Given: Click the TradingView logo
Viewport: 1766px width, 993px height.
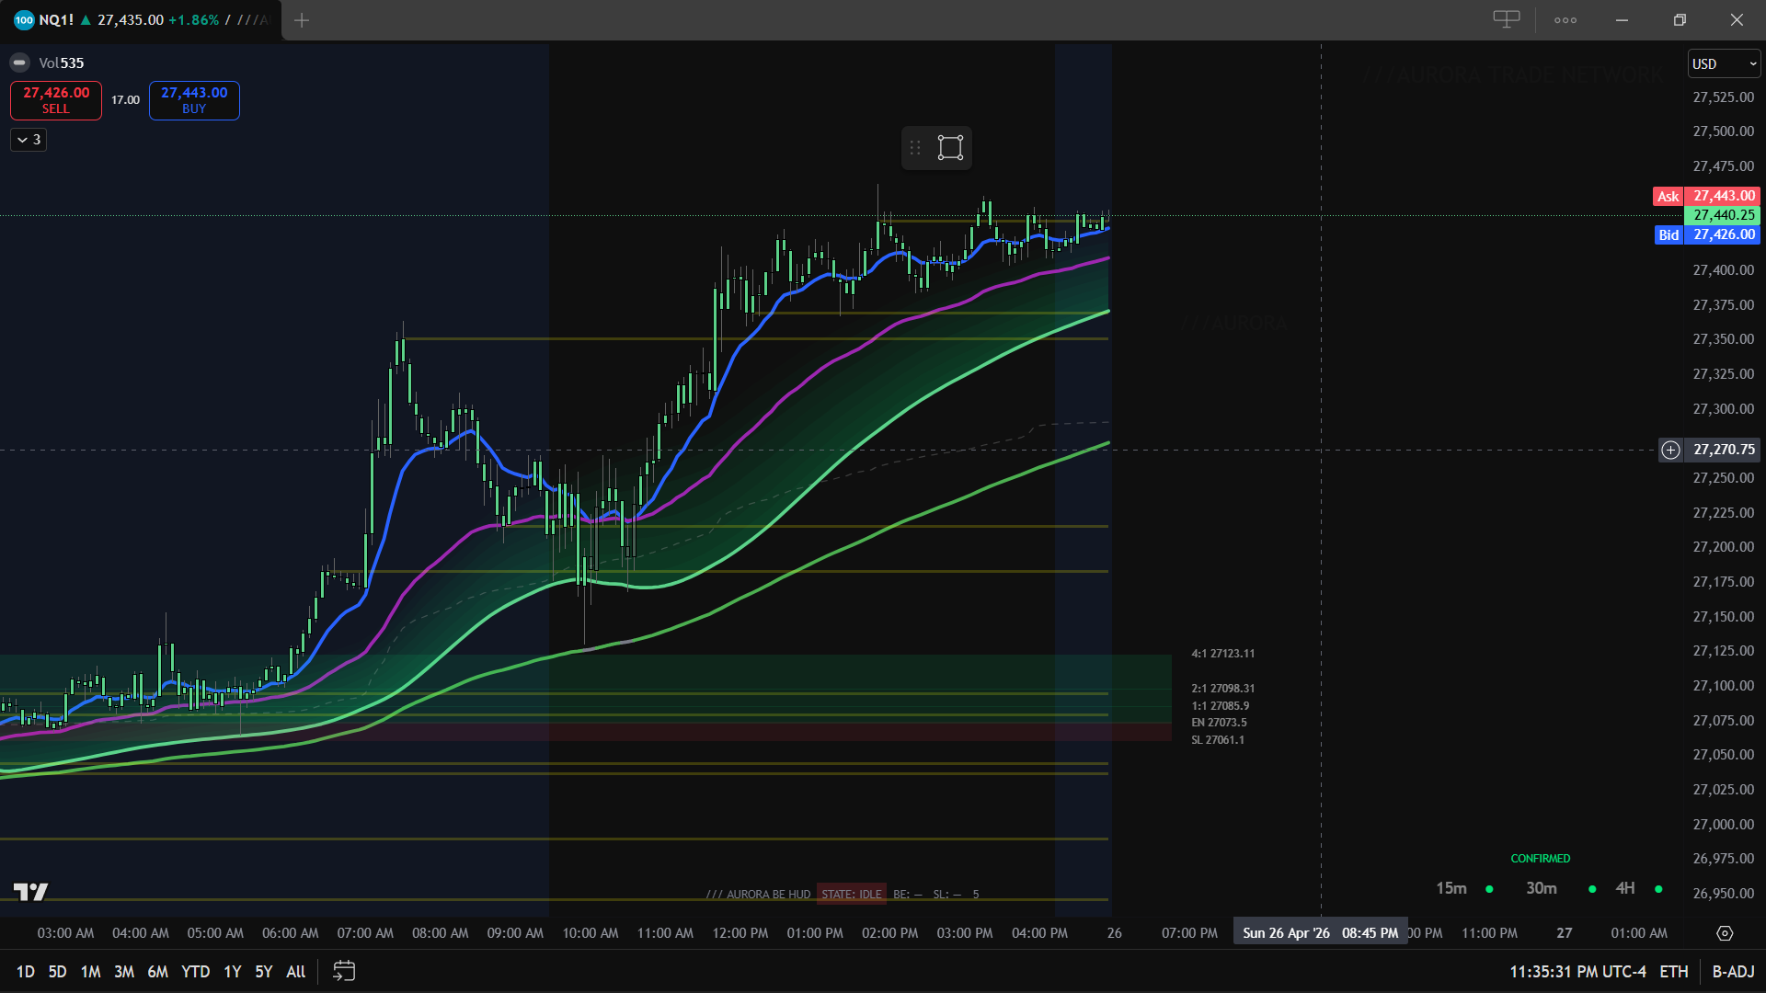Looking at the screenshot, I should (x=30, y=891).
